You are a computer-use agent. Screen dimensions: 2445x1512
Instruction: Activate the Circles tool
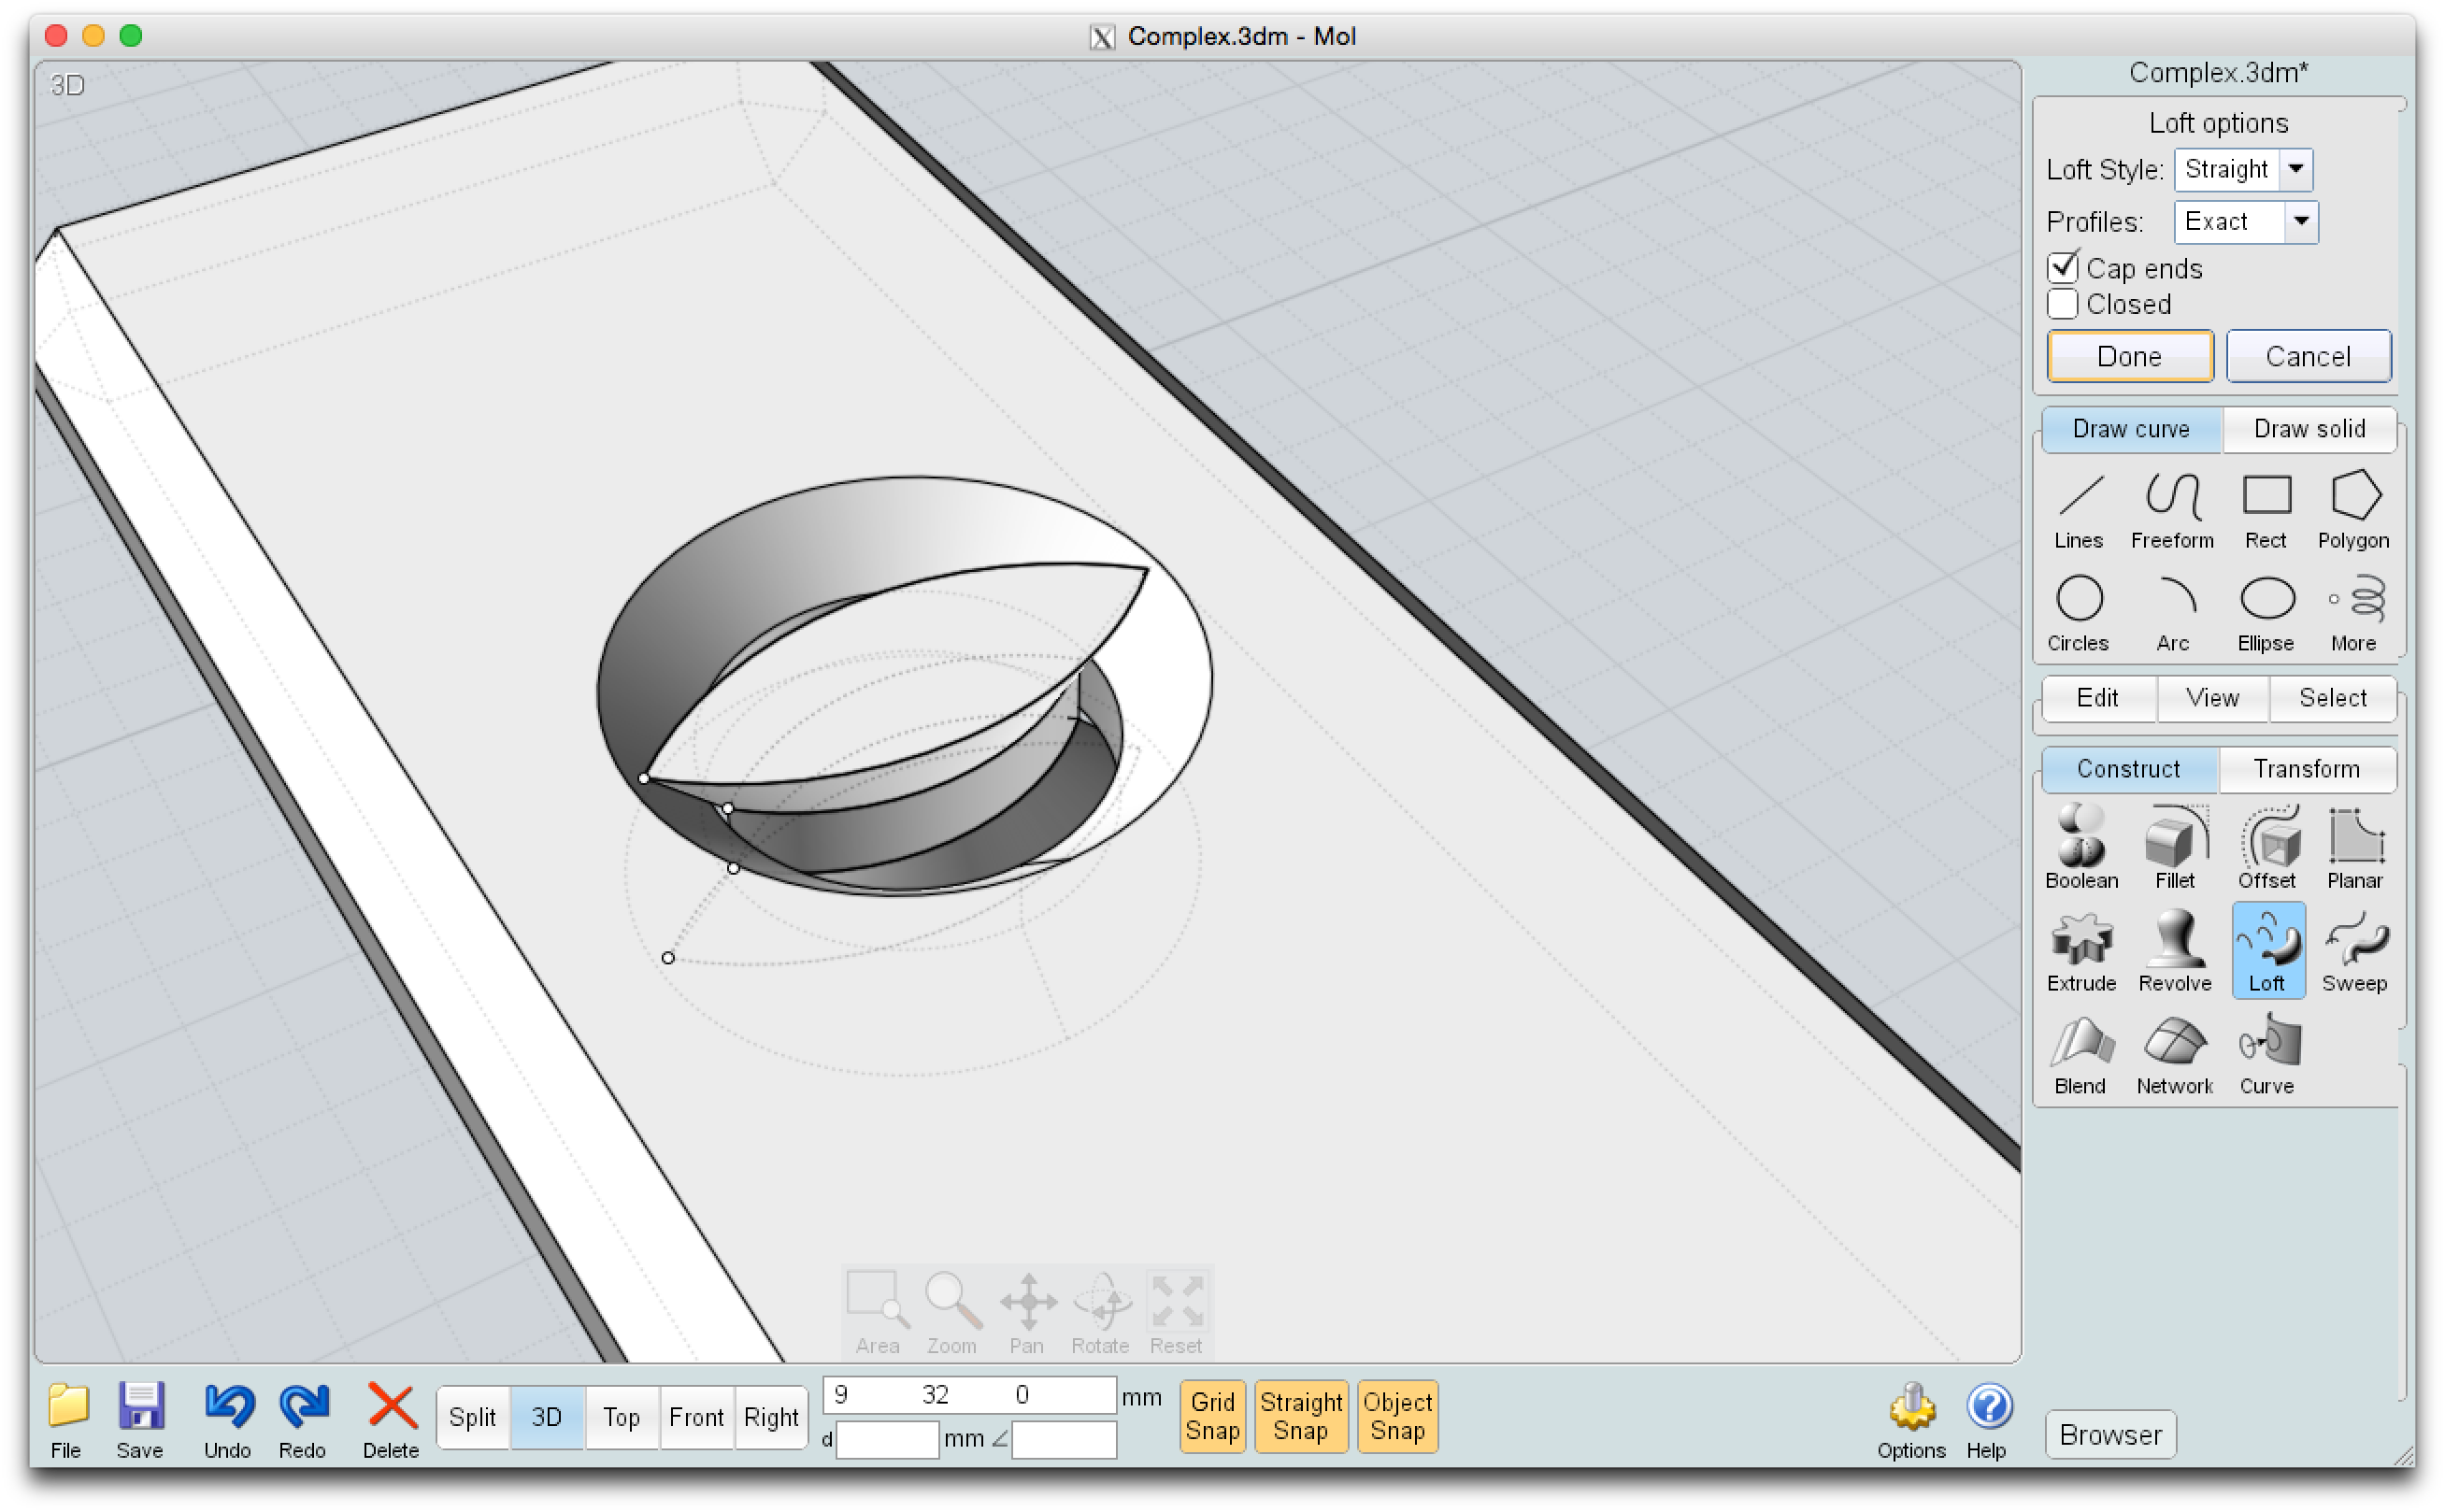click(x=2078, y=613)
